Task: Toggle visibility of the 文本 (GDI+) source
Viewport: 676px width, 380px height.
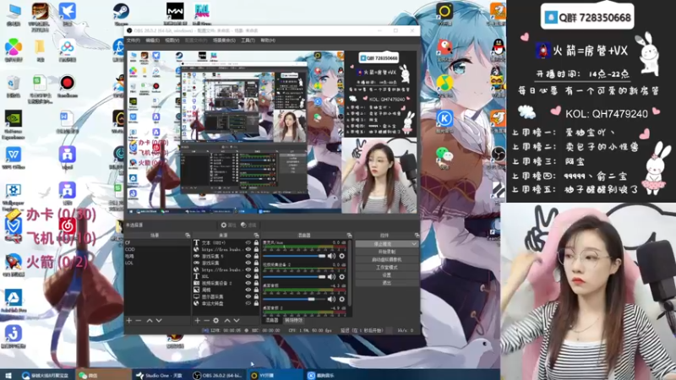Action: 248,242
